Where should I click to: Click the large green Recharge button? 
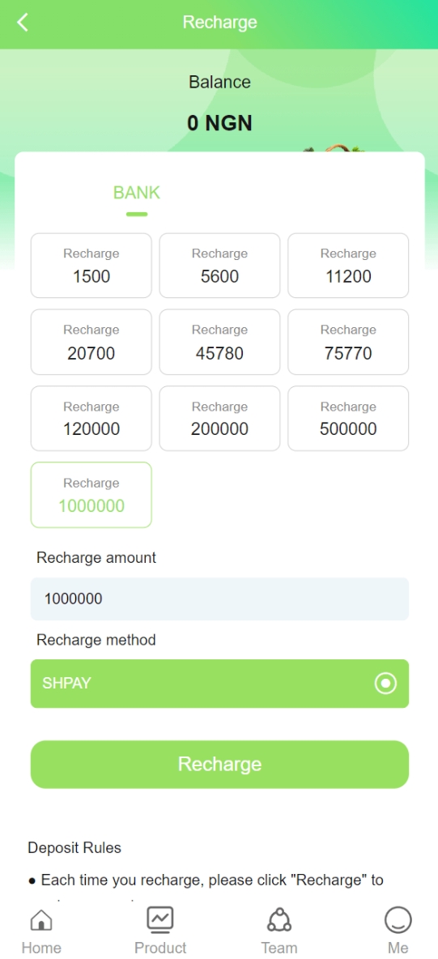point(219,764)
